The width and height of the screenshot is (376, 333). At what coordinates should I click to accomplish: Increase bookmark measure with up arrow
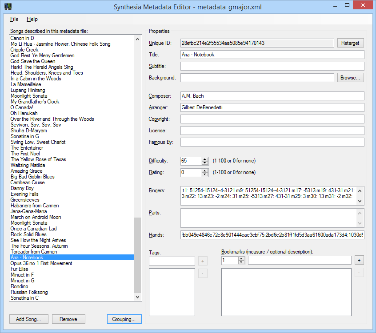(x=241, y=258)
